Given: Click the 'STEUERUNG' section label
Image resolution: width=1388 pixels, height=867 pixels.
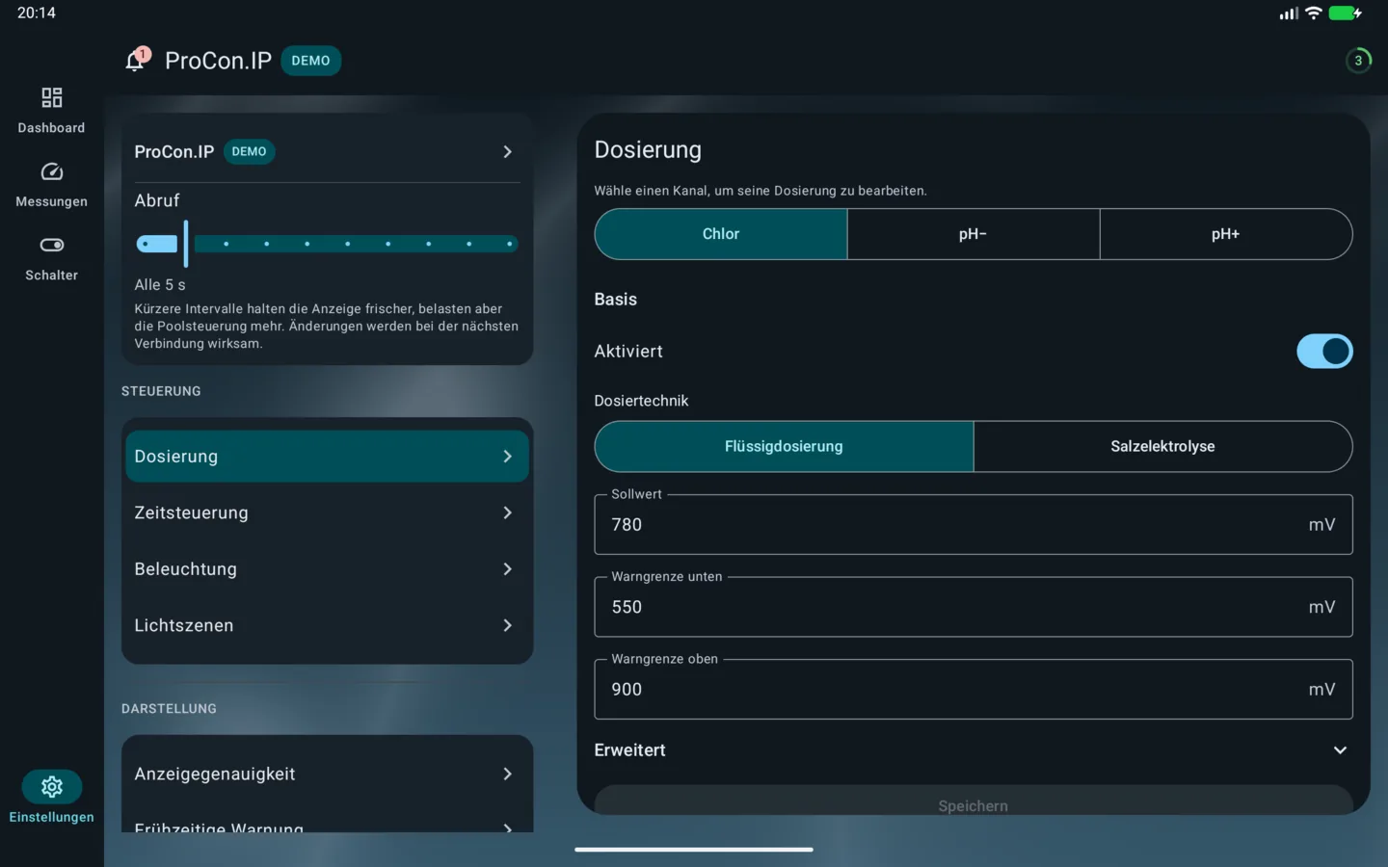Looking at the screenshot, I should point(161,391).
